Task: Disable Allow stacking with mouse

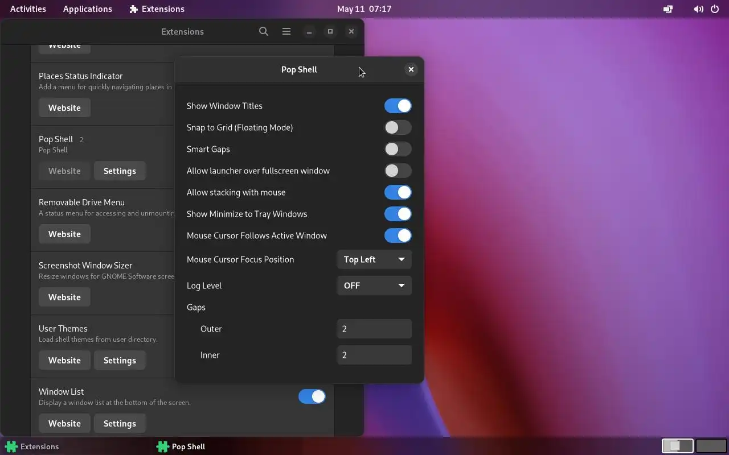Action: [x=398, y=192]
